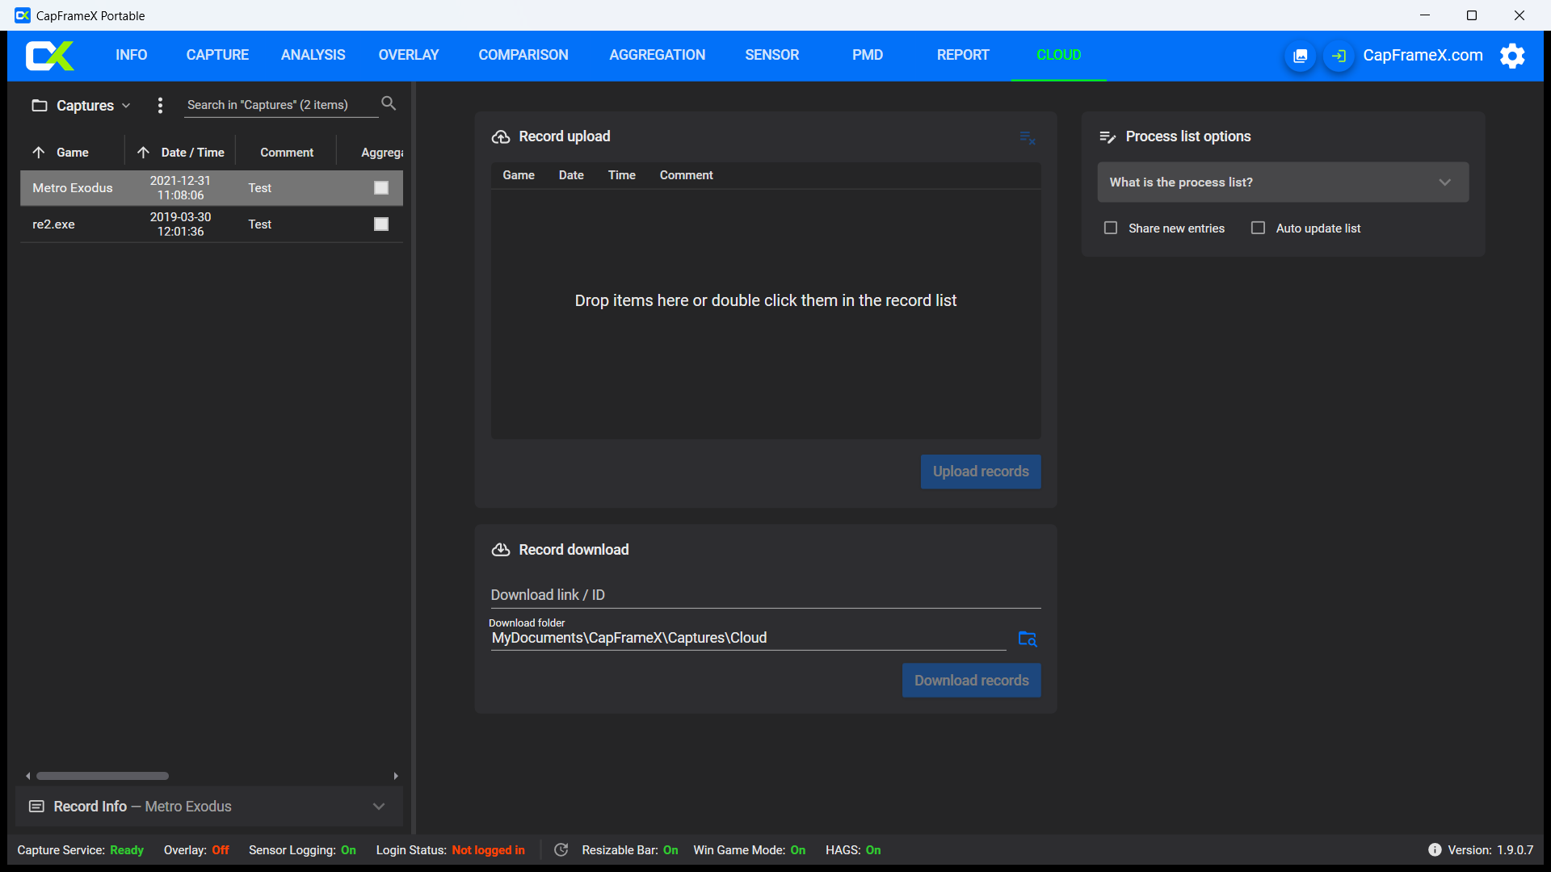This screenshot has width=1551, height=872.
Task: Focus the Search in Captures field
Action: (x=280, y=105)
